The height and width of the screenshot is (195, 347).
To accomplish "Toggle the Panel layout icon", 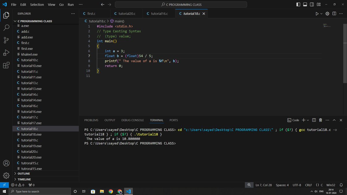I will (305, 5).
